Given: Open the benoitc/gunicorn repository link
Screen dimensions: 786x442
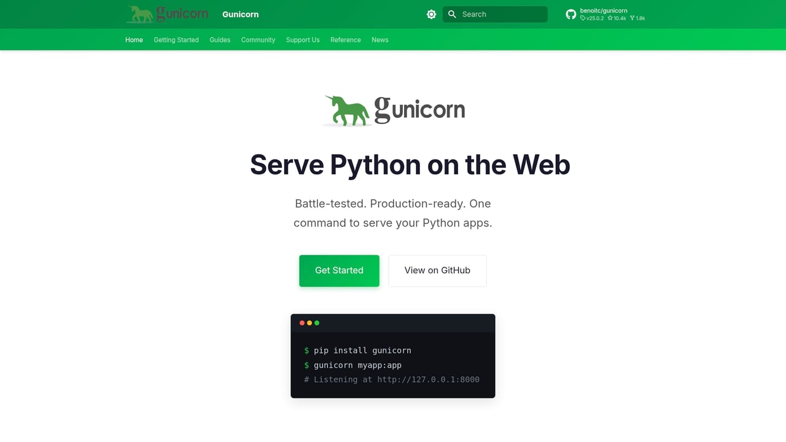Looking at the screenshot, I should point(604,10).
